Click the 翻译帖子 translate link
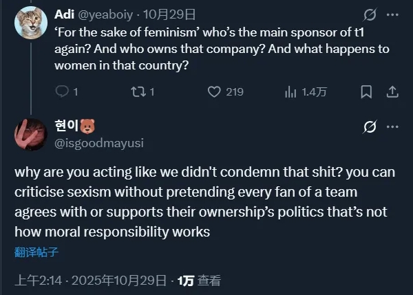Screen dimensions: 413x295 pyautogui.click(x=36, y=252)
